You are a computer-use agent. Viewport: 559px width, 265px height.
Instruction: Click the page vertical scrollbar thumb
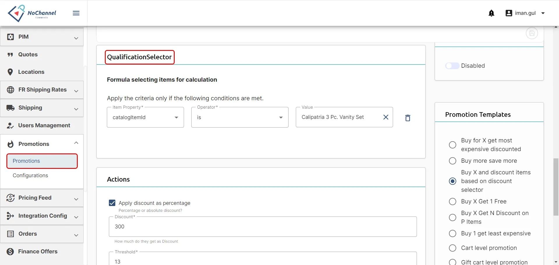pyautogui.click(x=556, y=187)
